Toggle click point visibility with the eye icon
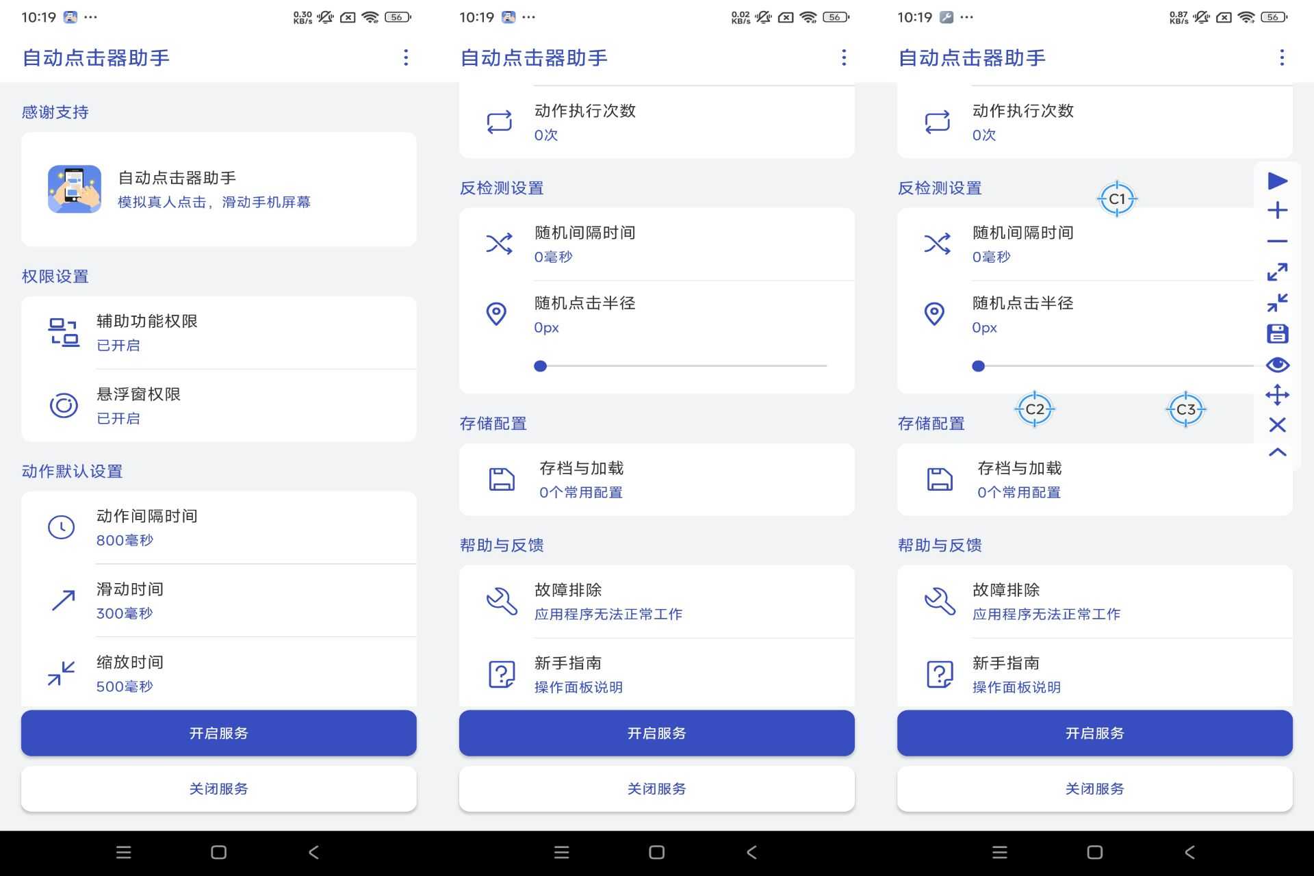Viewport: 1314px width, 876px height. pyautogui.click(x=1277, y=365)
